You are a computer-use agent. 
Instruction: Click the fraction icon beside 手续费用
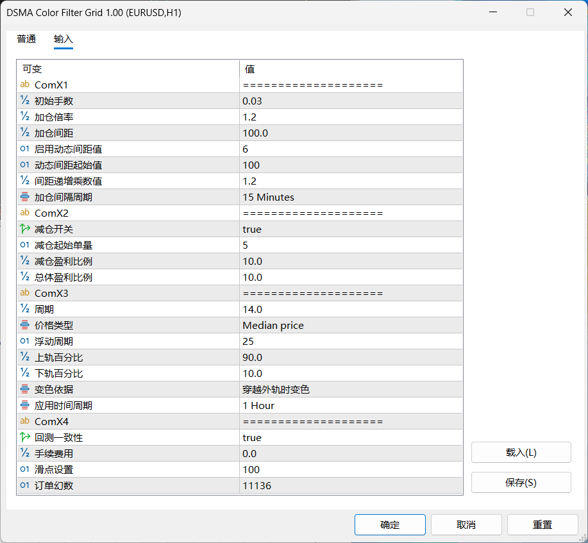point(25,453)
